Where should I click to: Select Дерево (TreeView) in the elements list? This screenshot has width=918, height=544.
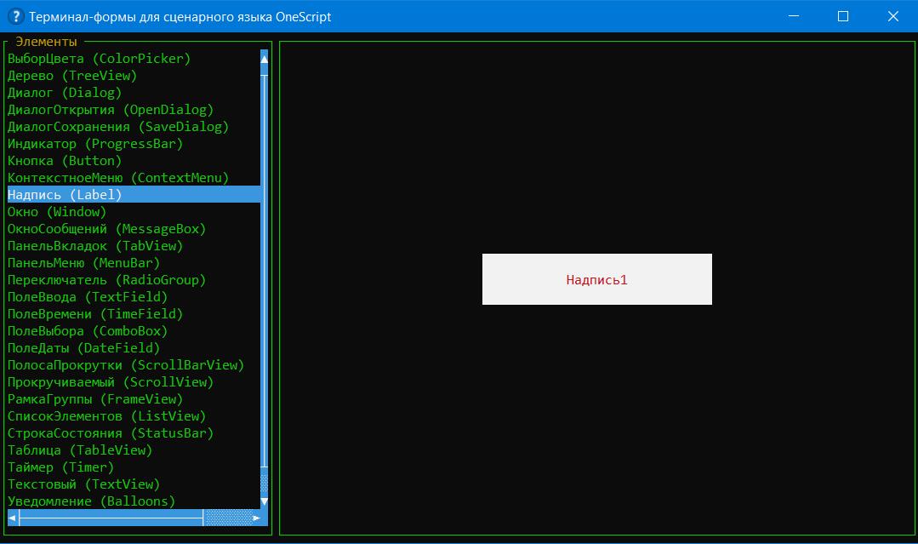pos(72,76)
